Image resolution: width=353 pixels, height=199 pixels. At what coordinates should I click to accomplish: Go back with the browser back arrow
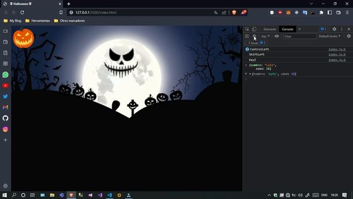coord(6,12)
